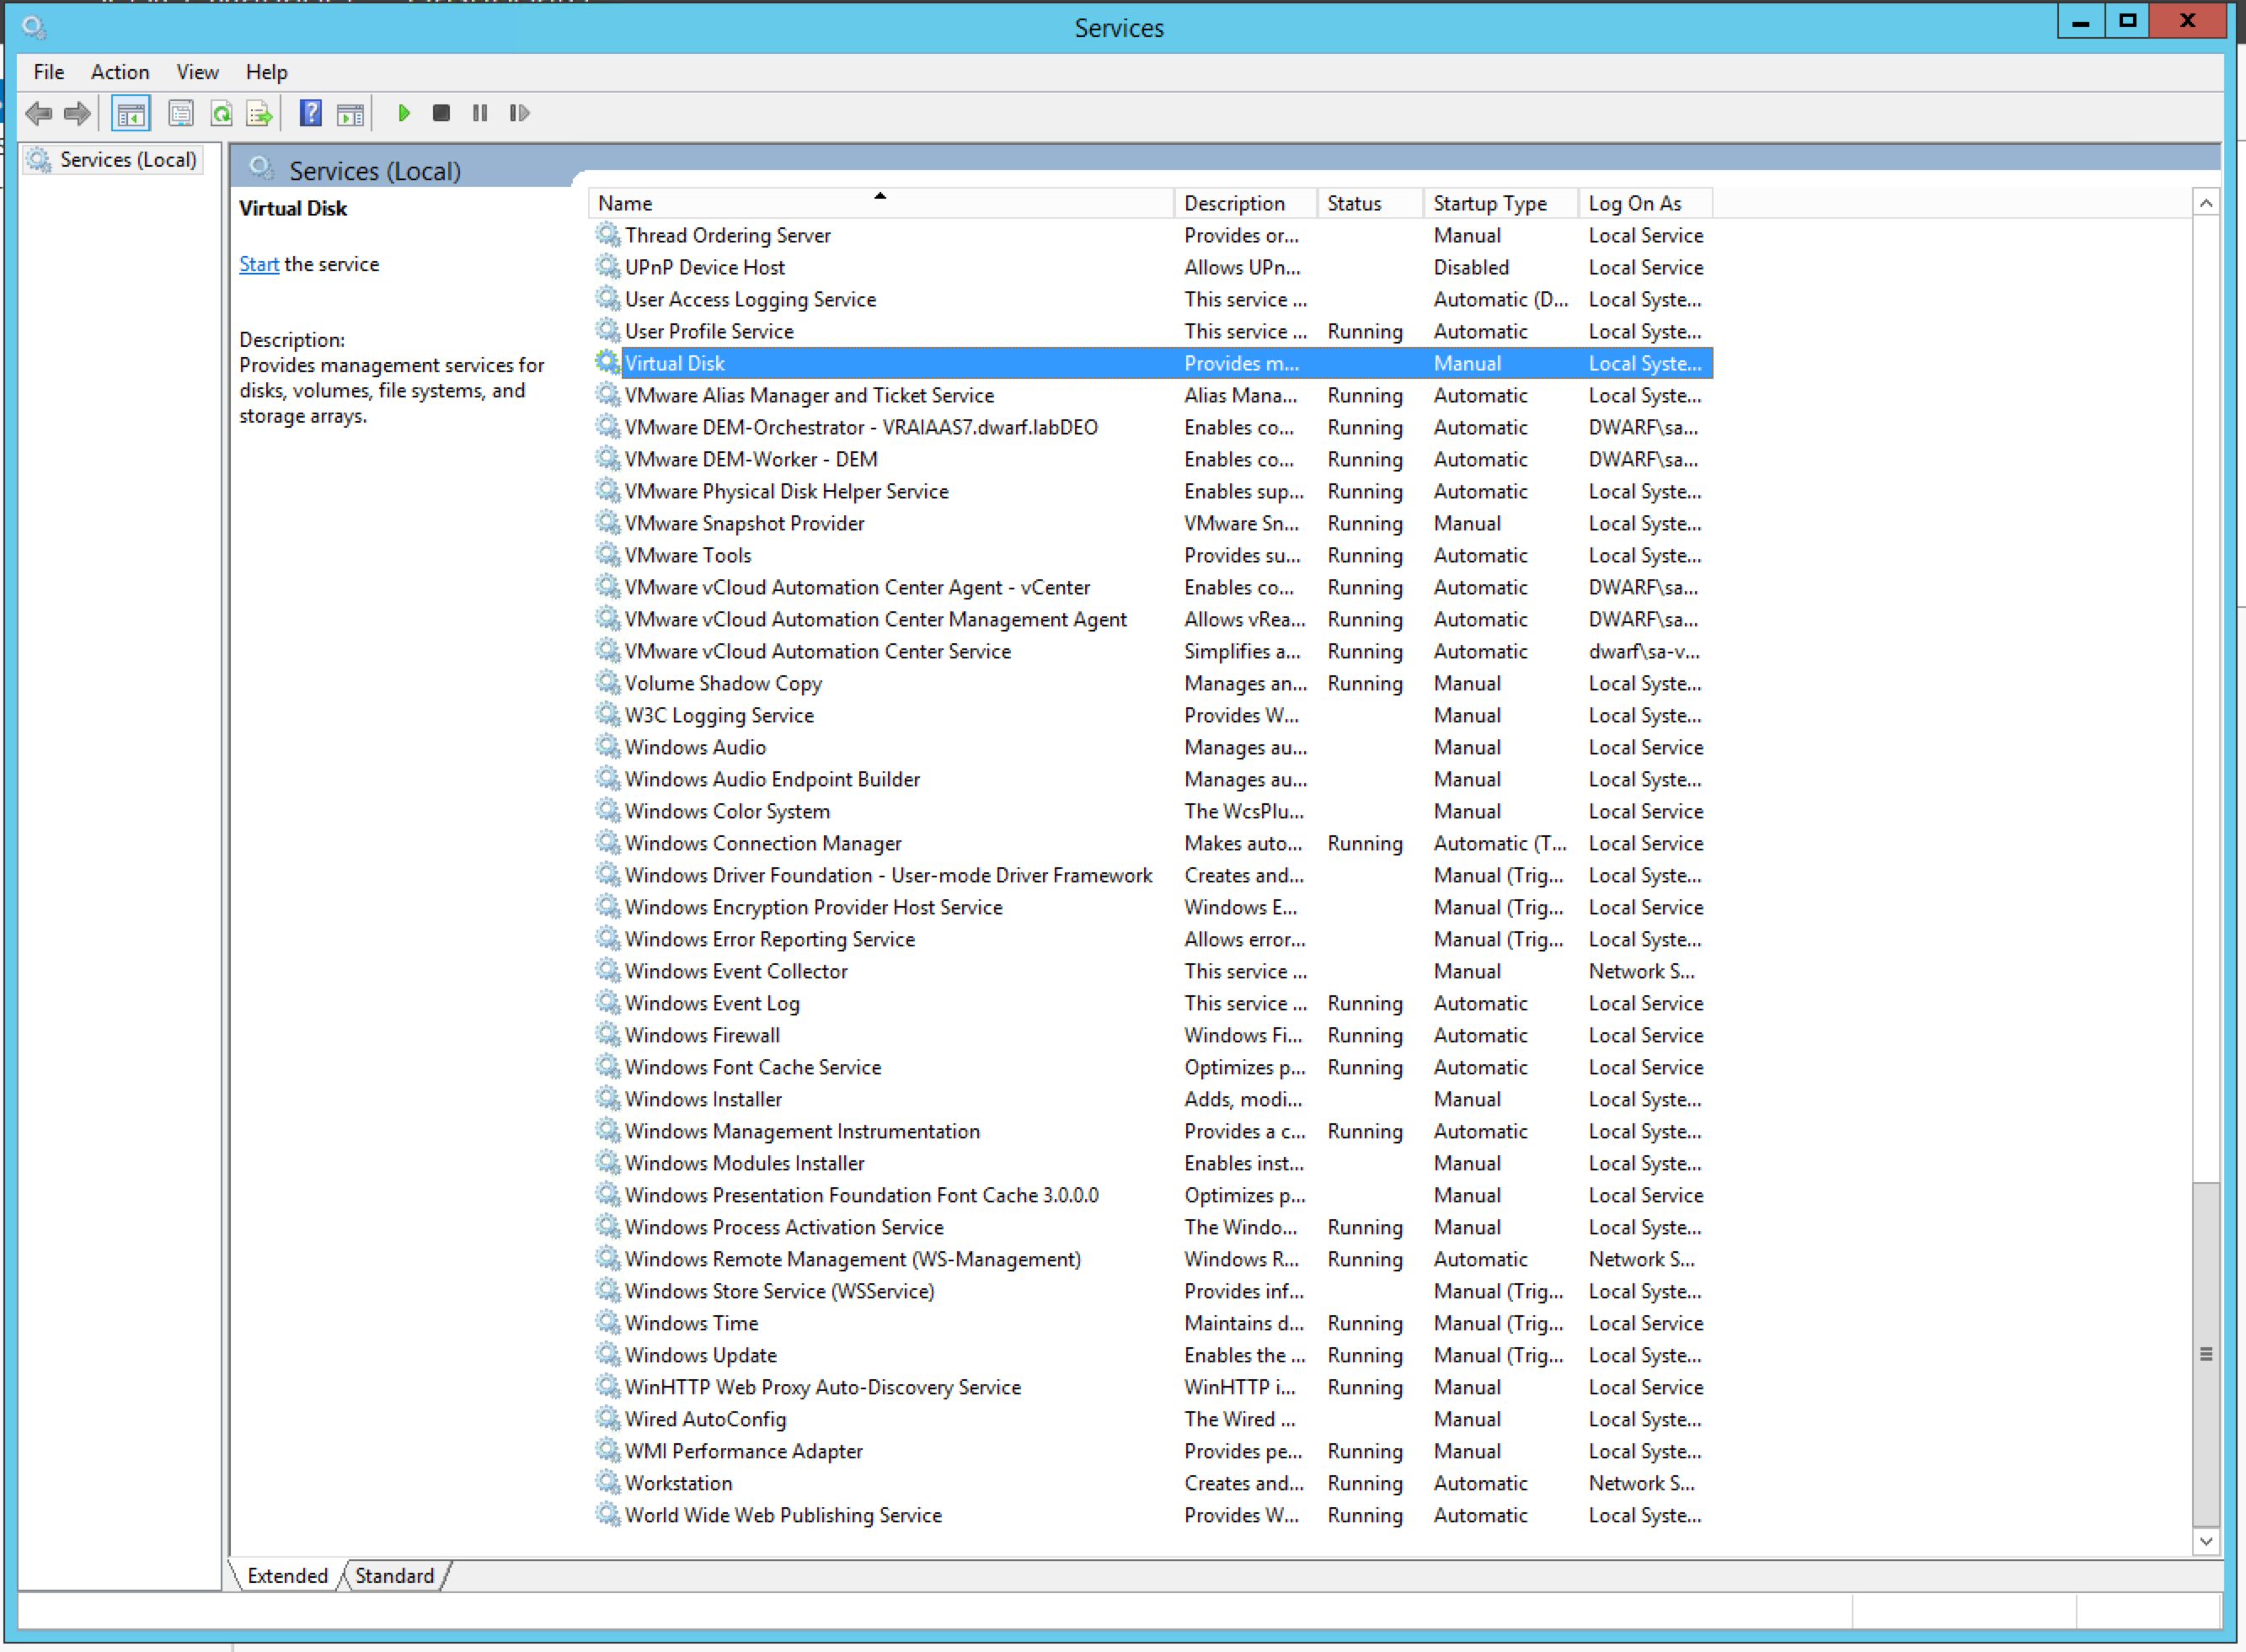2246x1652 pixels.
Task: Select User Access Logging Service row
Action: [1152, 299]
